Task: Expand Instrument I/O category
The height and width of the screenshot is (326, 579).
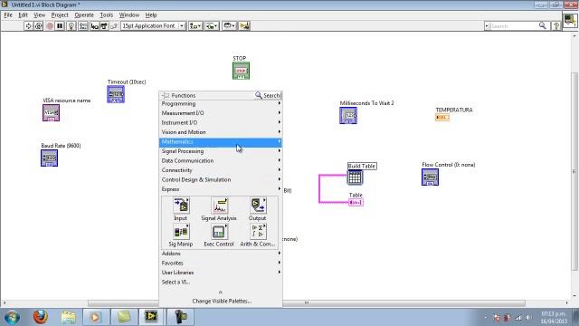Action: click(x=221, y=123)
